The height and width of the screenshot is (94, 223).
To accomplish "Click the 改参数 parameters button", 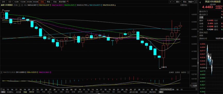I will [171, 72].
